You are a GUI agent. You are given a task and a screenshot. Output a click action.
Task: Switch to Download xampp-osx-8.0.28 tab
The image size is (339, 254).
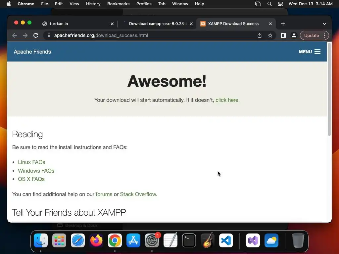click(x=157, y=24)
